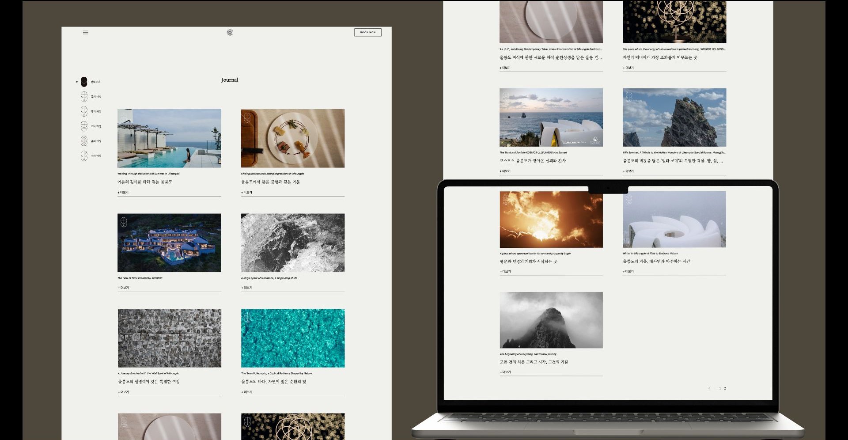
Task: Choose the 수의 여정 filter label
Action: click(x=96, y=156)
